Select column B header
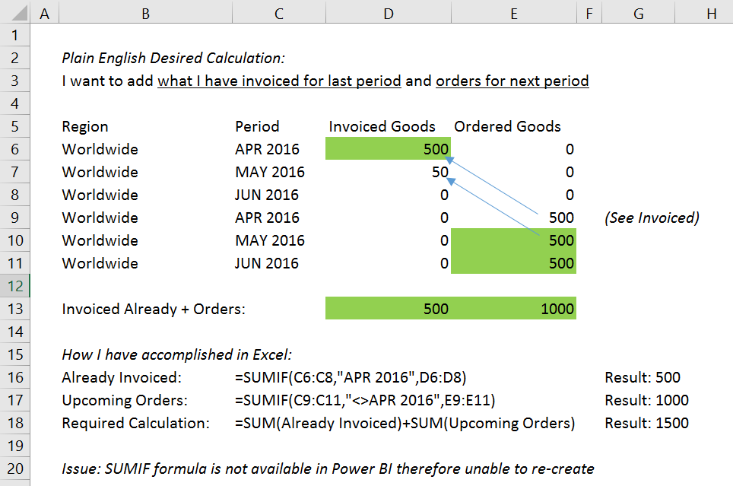733x486 pixels. (x=145, y=14)
